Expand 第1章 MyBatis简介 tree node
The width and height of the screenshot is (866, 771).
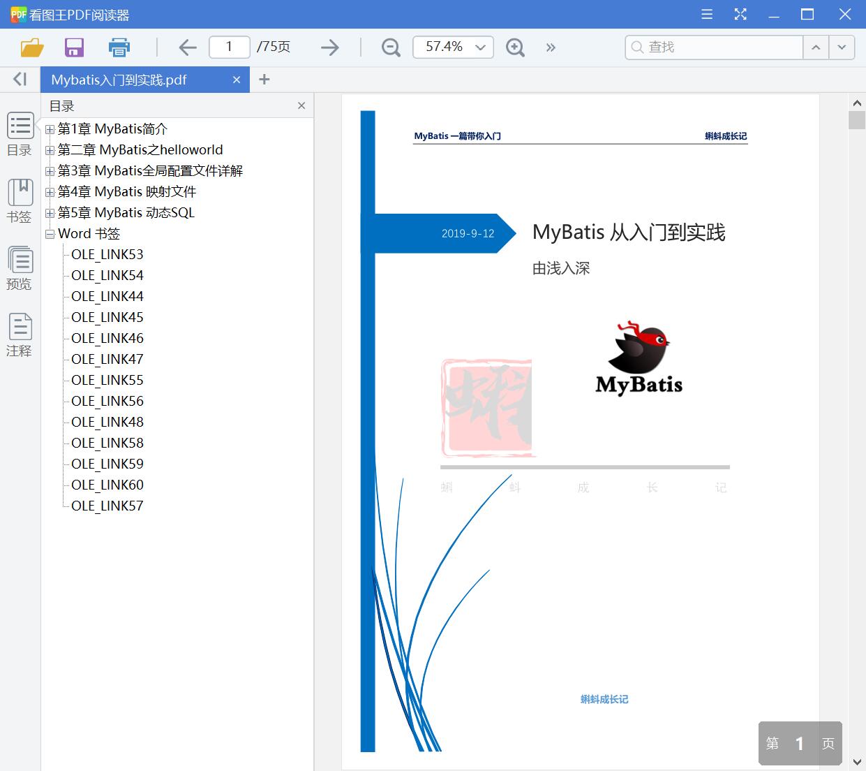click(x=50, y=130)
